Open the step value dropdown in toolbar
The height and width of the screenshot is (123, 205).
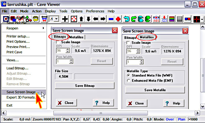(x=56, y=19)
